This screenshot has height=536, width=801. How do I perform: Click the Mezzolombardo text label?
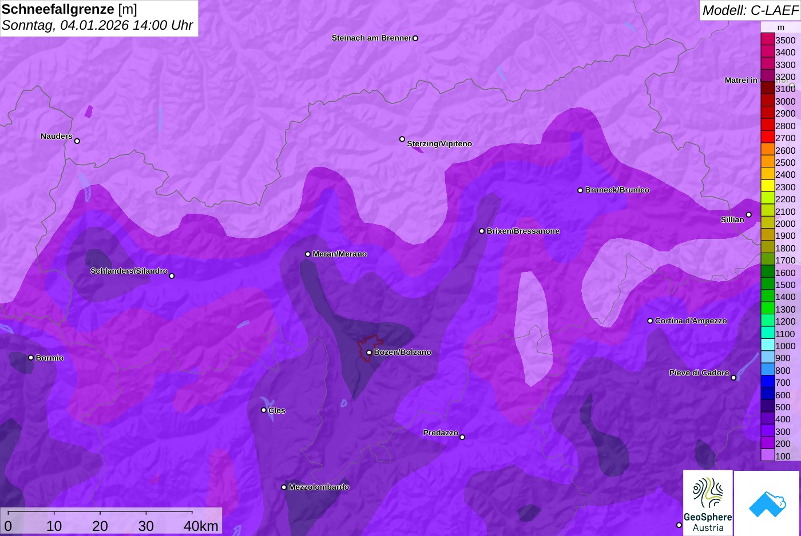[x=319, y=487]
